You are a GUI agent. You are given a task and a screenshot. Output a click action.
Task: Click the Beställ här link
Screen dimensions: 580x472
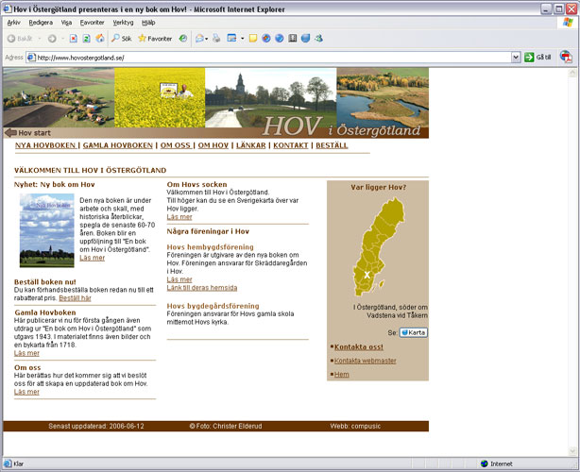click(75, 298)
